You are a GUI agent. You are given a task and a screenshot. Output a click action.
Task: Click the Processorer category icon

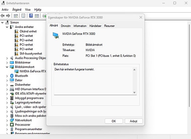pyautogui.click(x=12, y=125)
